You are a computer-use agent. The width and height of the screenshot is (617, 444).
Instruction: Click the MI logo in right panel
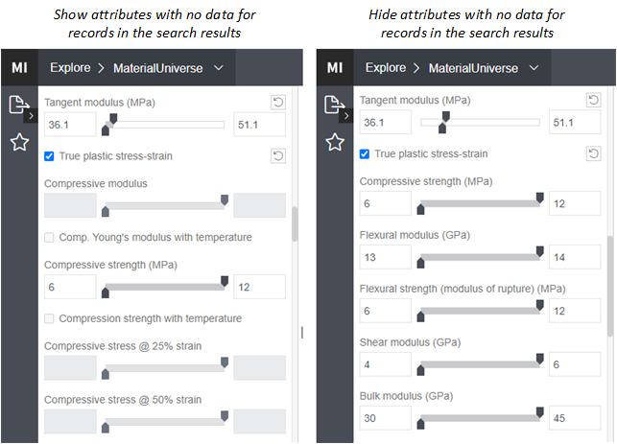[x=334, y=68]
